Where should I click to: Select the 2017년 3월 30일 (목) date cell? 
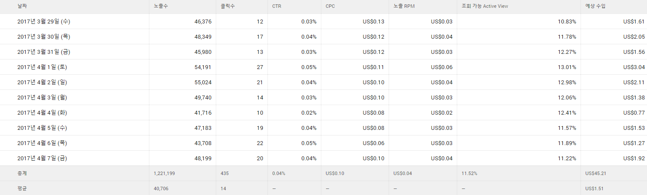click(43, 37)
